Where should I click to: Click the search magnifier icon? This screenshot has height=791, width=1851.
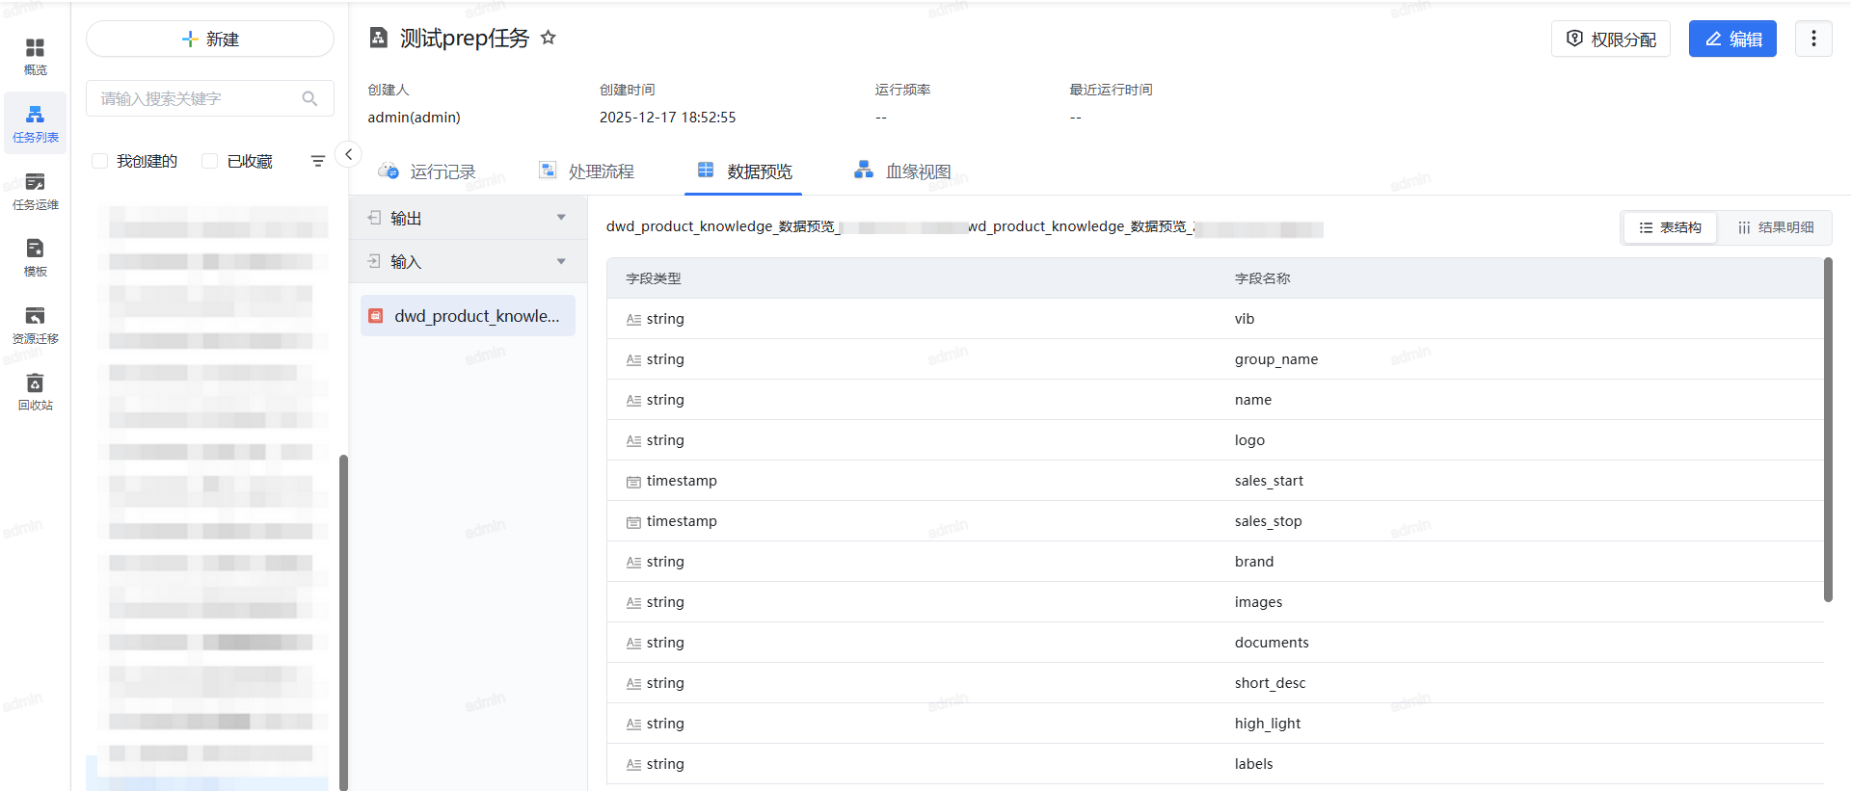309,98
